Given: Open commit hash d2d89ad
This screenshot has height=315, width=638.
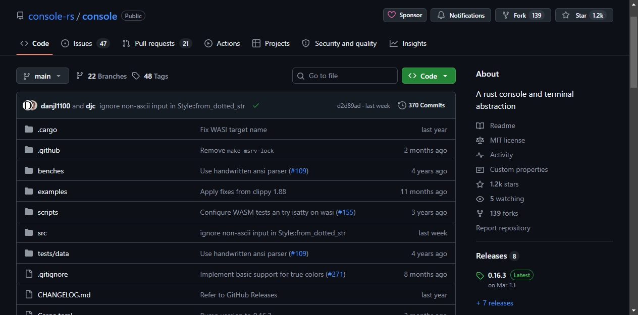Looking at the screenshot, I should [349, 106].
